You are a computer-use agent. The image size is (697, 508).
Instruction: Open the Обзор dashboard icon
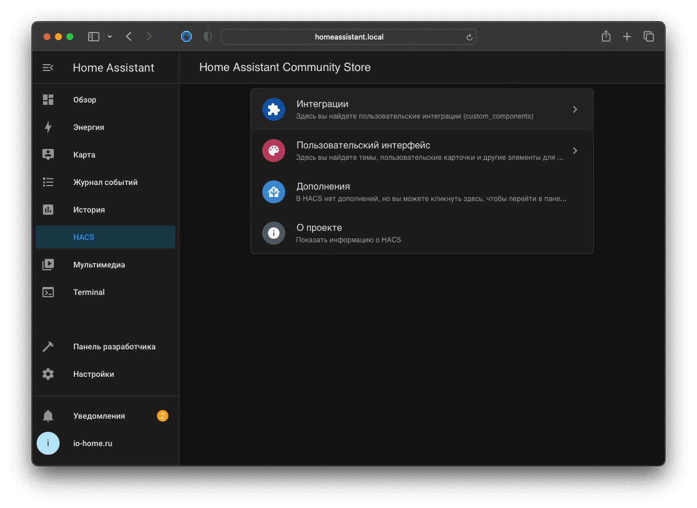tap(48, 100)
